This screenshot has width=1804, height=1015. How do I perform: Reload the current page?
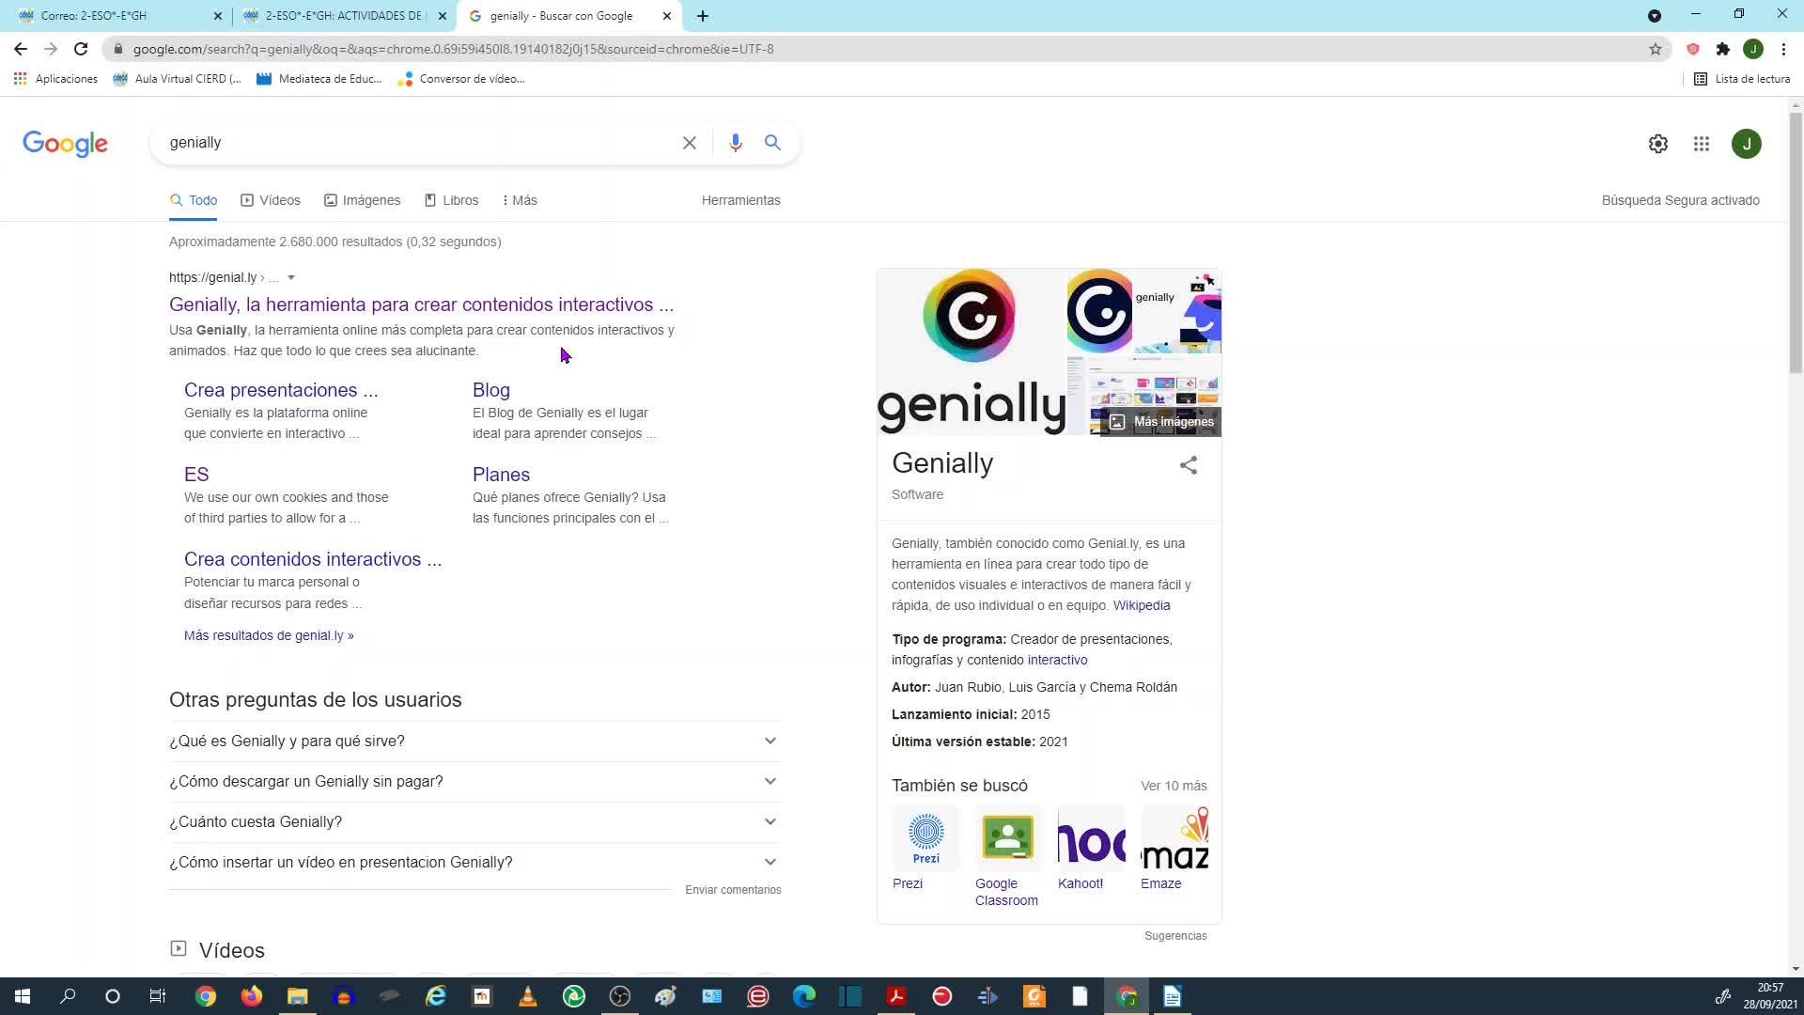click(81, 49)
